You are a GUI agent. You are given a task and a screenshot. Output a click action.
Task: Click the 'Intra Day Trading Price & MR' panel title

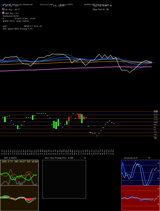59,158
